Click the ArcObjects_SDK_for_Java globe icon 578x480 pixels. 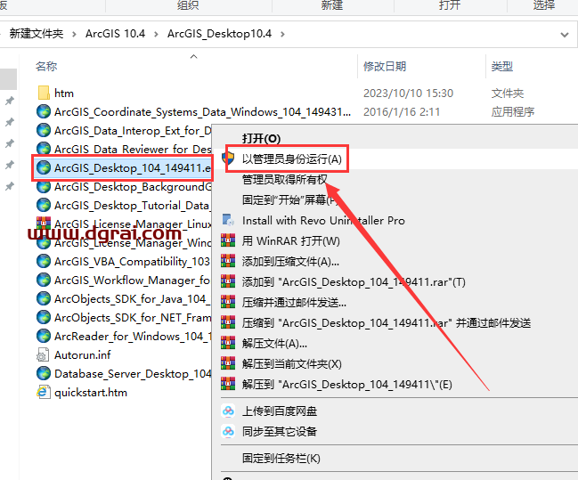point(44,298)
